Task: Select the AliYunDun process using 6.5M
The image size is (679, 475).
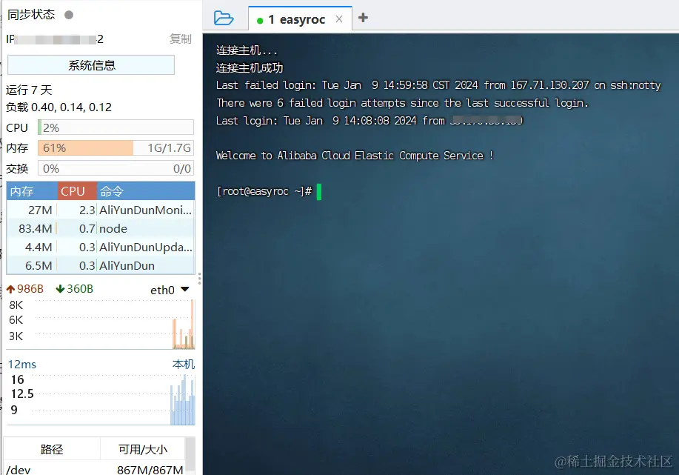Action: coord(101,265)
